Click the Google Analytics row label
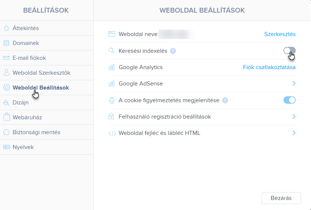Image resolution: width=311 pixels, height=210 pixels. [x=141, y=67]
